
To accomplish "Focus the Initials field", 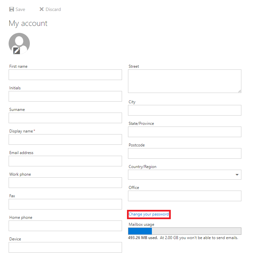I will pyautogui.click(x=65, y=96).
